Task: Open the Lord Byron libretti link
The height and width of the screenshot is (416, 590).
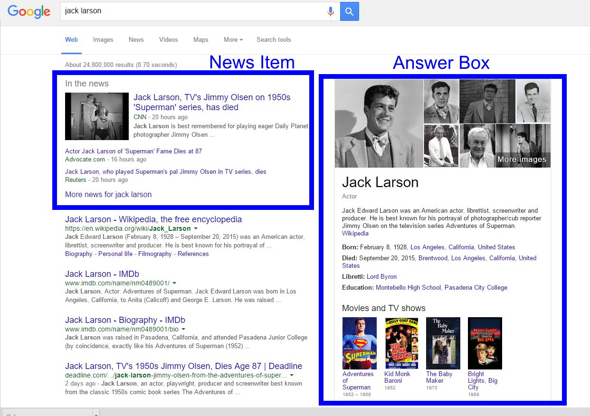Action: [x=381, y=277]
